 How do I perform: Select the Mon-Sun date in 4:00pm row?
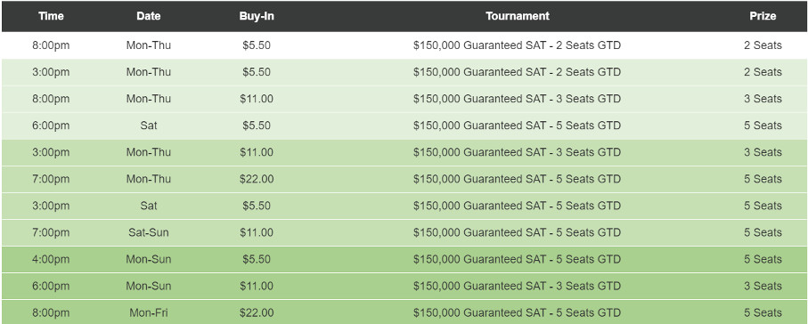[x=149, y=259]
